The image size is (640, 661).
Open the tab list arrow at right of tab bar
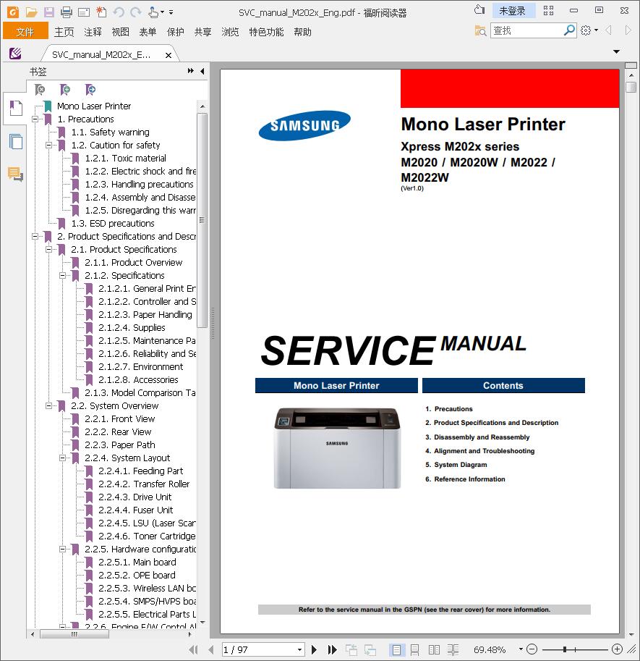point(616,52)
